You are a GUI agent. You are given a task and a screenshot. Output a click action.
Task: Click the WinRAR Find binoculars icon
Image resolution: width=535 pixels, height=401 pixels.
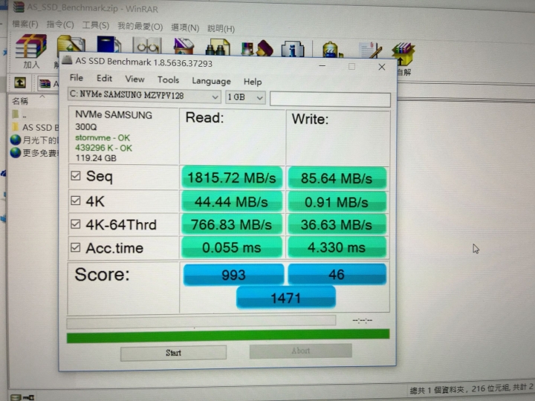pos(218,48)
